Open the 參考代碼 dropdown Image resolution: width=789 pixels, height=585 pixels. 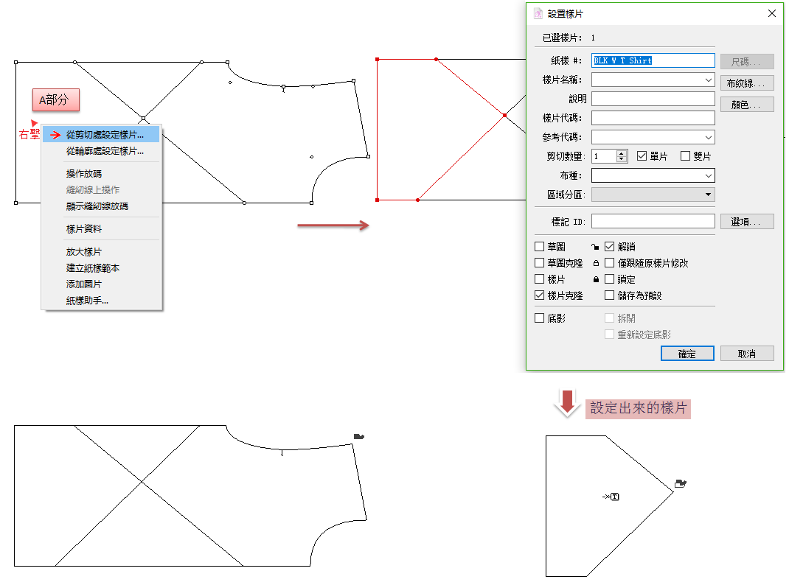(708, 137)
